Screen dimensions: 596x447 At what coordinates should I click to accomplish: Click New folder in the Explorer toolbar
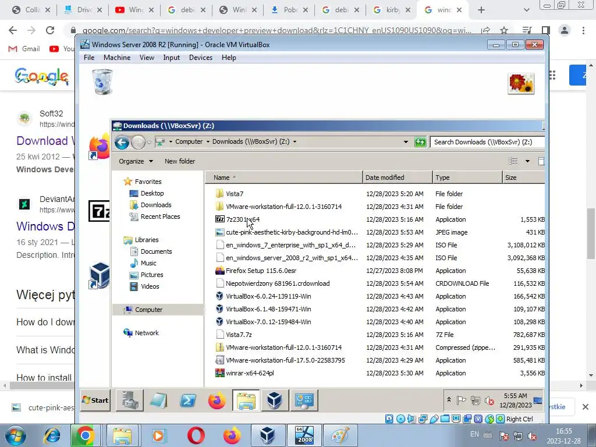pos(180,161)
